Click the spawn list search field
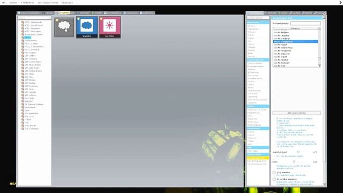 pyautogui.click(x=34, y=18)
